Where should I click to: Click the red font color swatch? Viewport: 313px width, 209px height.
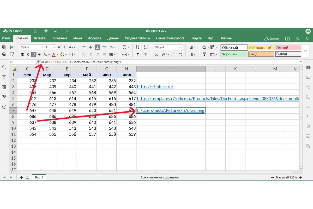(53, 55)
